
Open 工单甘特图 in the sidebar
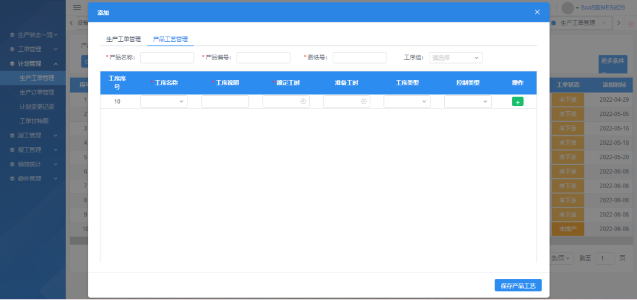(x=34, y=121)
